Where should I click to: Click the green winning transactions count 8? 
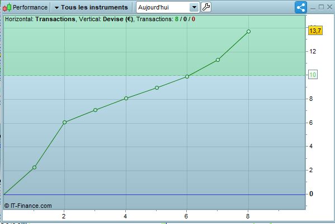tap(177, 19)
